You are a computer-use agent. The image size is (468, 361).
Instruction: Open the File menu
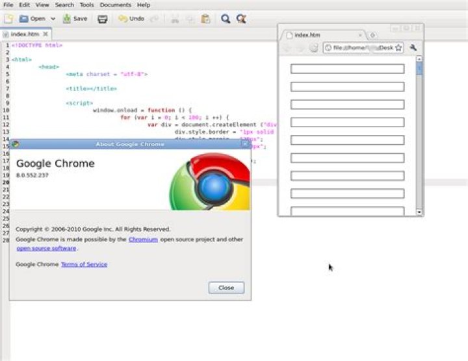(8, 5)
